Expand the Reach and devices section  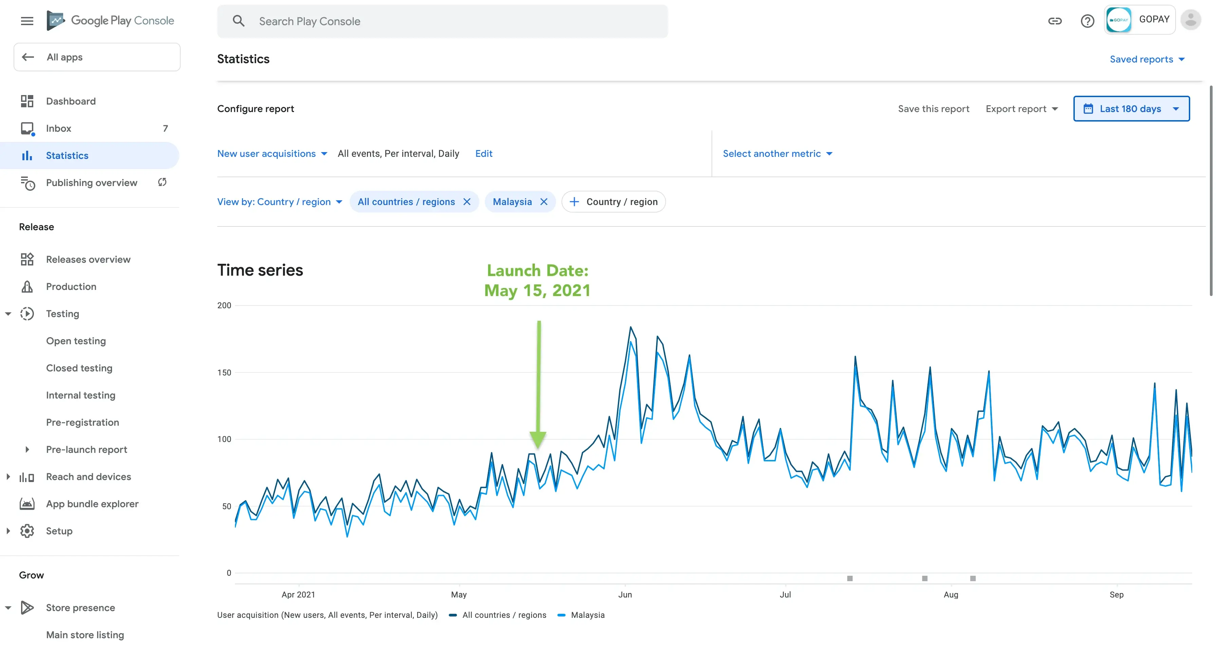point(8,477)
